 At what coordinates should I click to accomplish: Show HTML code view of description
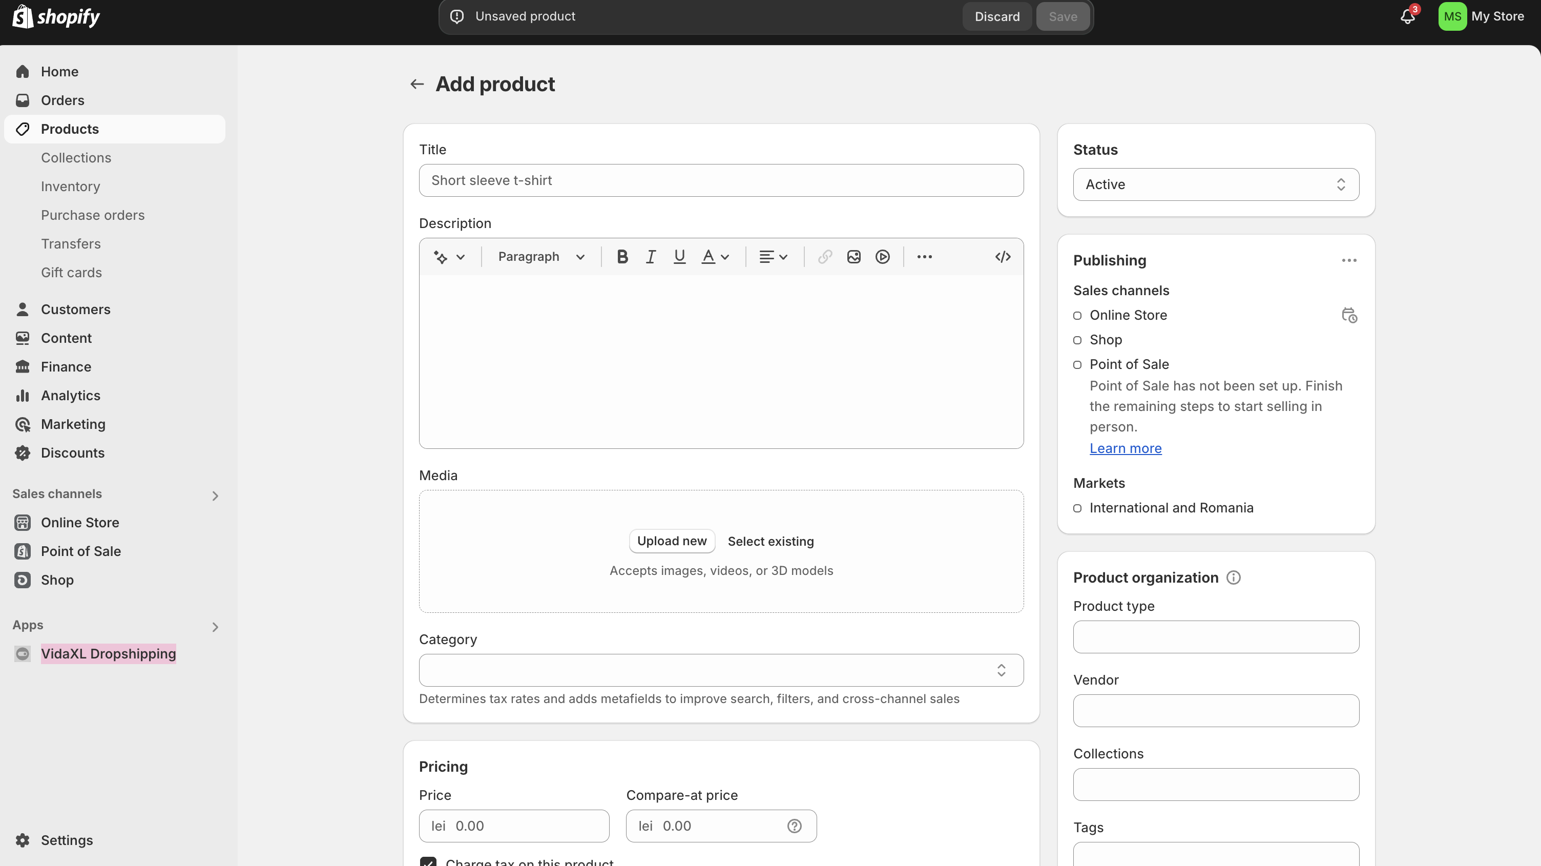[1003, 257]
